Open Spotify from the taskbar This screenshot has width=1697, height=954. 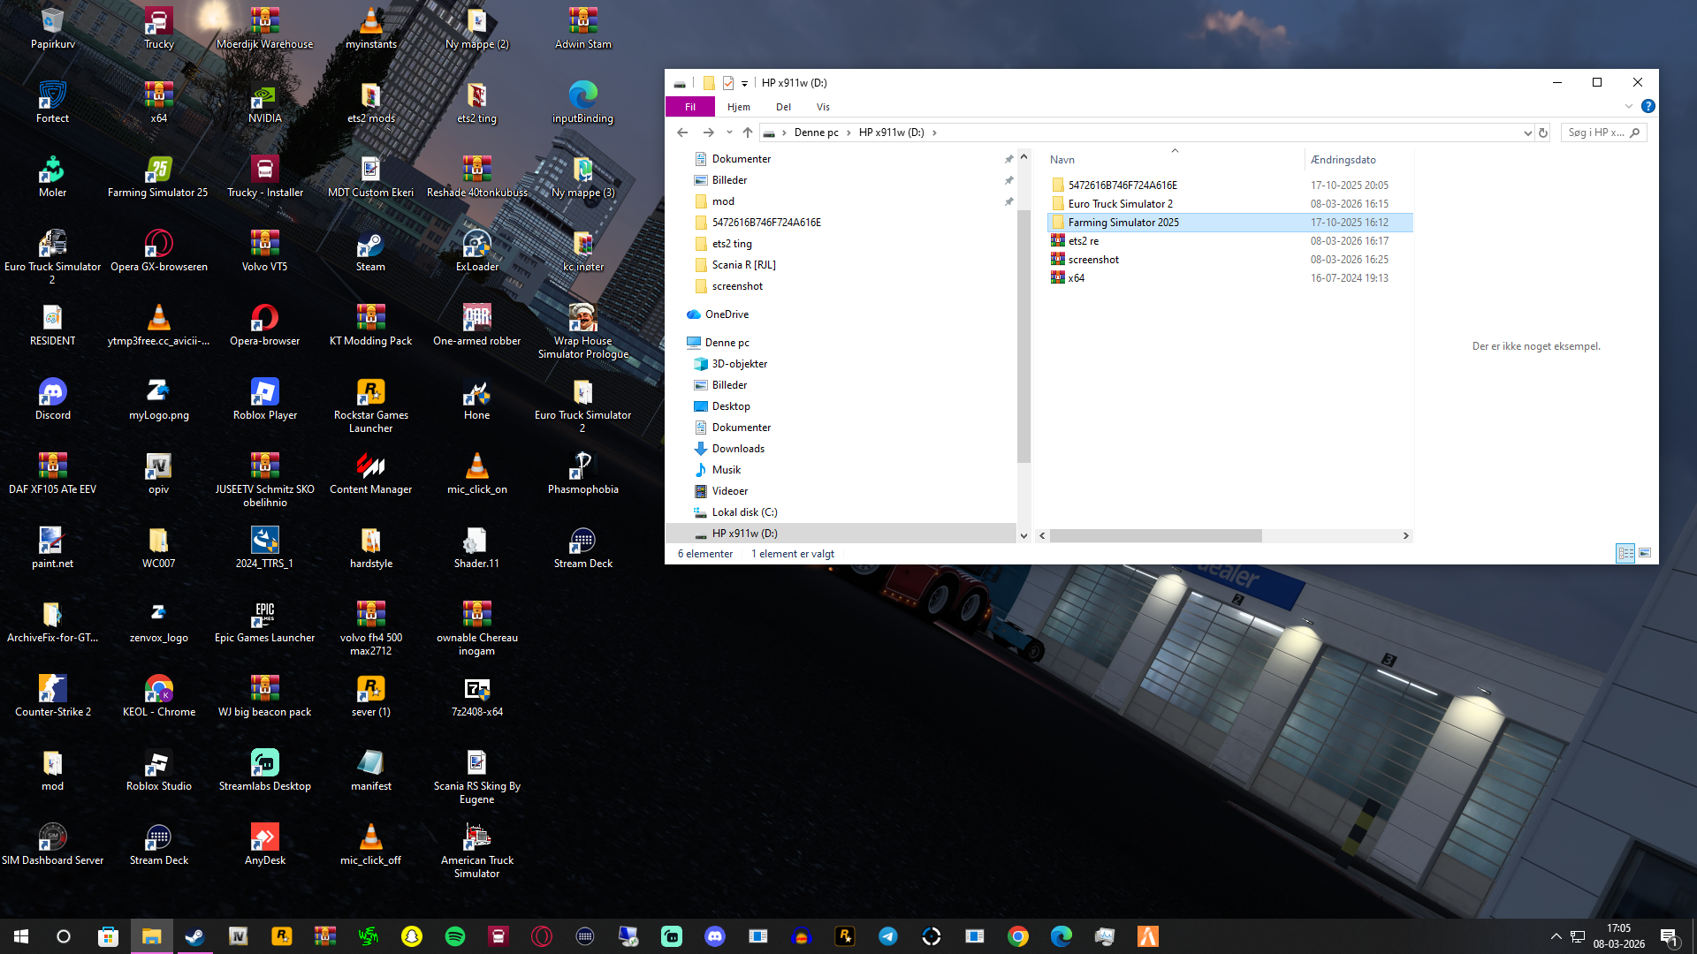[455, 936]
